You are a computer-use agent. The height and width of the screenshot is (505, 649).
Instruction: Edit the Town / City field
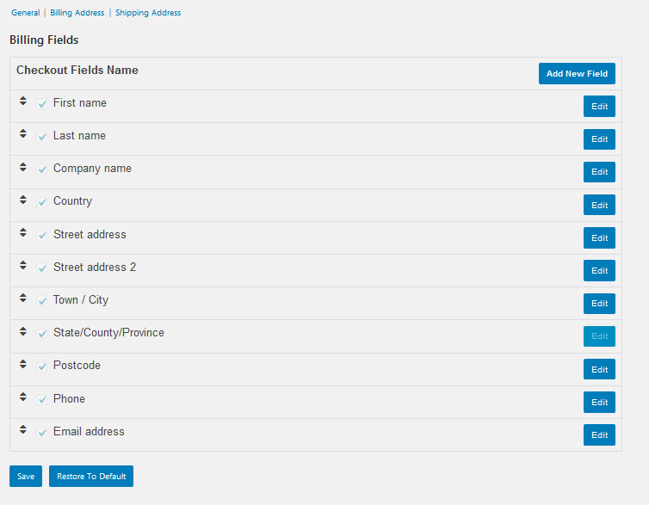pyautogui.click(x=599, y=304)
